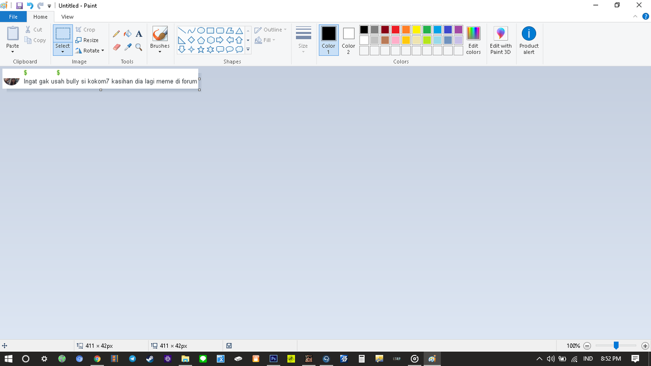Pick the green color swatch
The image size is (651, 366).
[427, 29]
